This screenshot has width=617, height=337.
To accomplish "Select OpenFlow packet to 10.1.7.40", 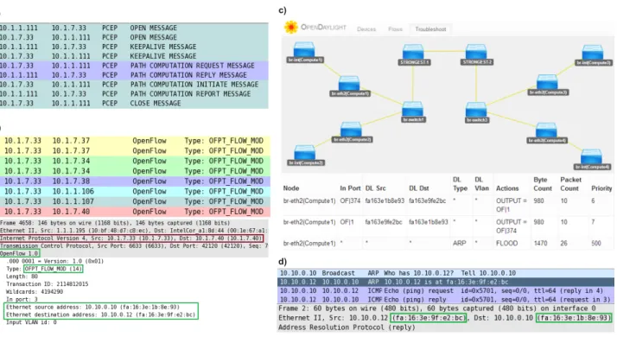I will 135,212.
